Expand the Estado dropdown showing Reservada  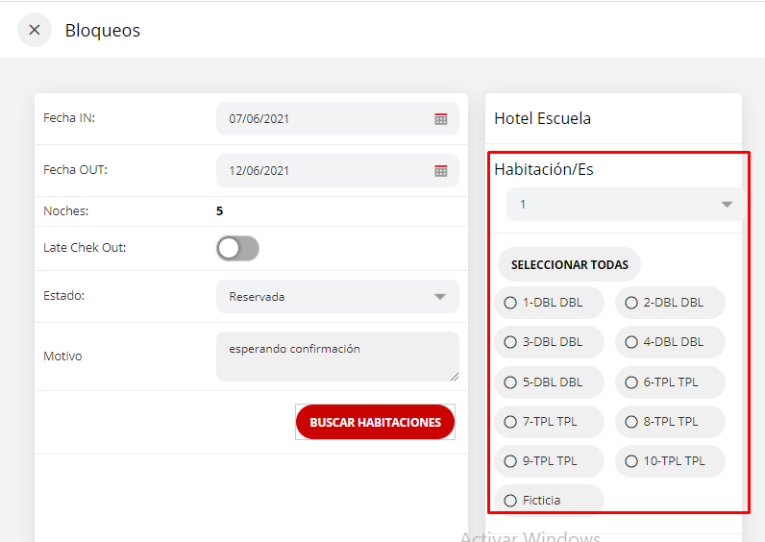coord(439,297)
